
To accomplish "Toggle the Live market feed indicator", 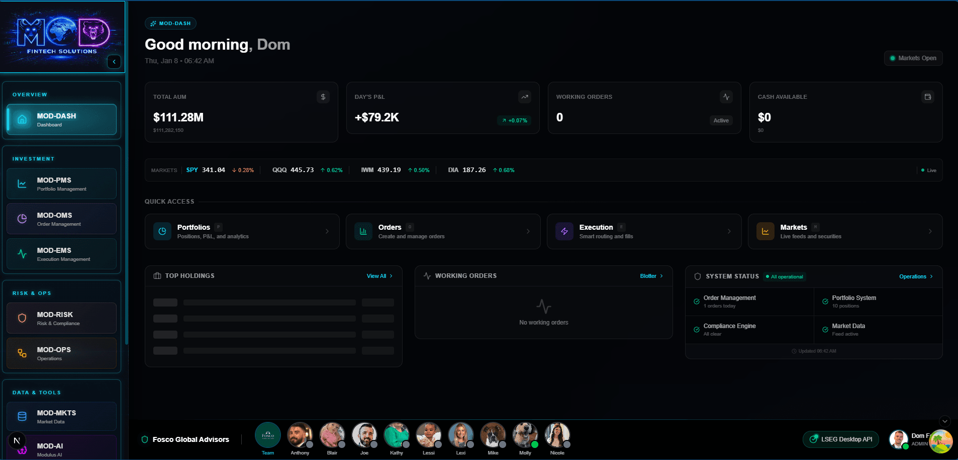I will tap(928, 171).
